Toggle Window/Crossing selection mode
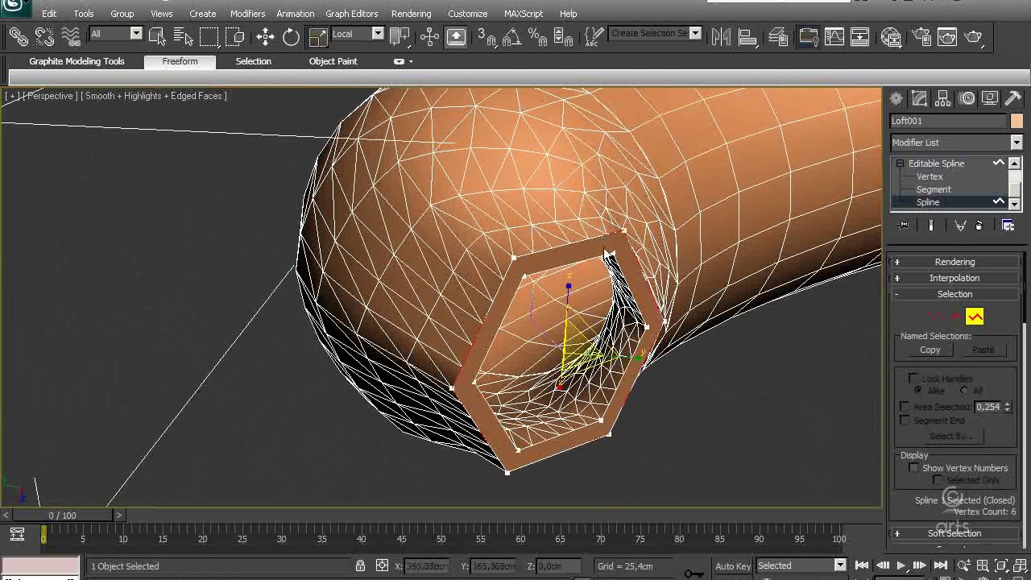The image size is (1031, 580). [x=235, y=35]
